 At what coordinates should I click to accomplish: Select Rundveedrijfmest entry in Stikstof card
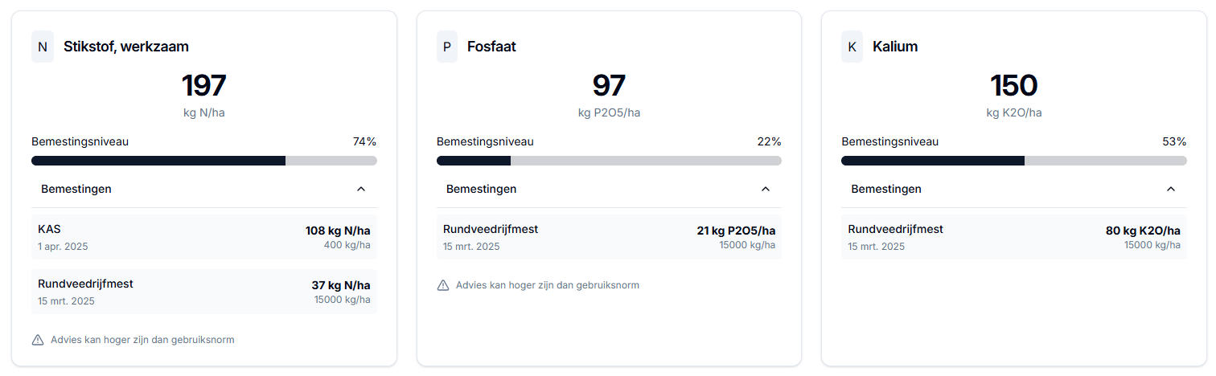click(x=204, y=292)
